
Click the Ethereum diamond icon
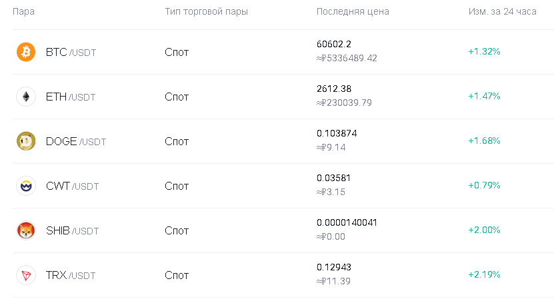(x=26, y=97)
